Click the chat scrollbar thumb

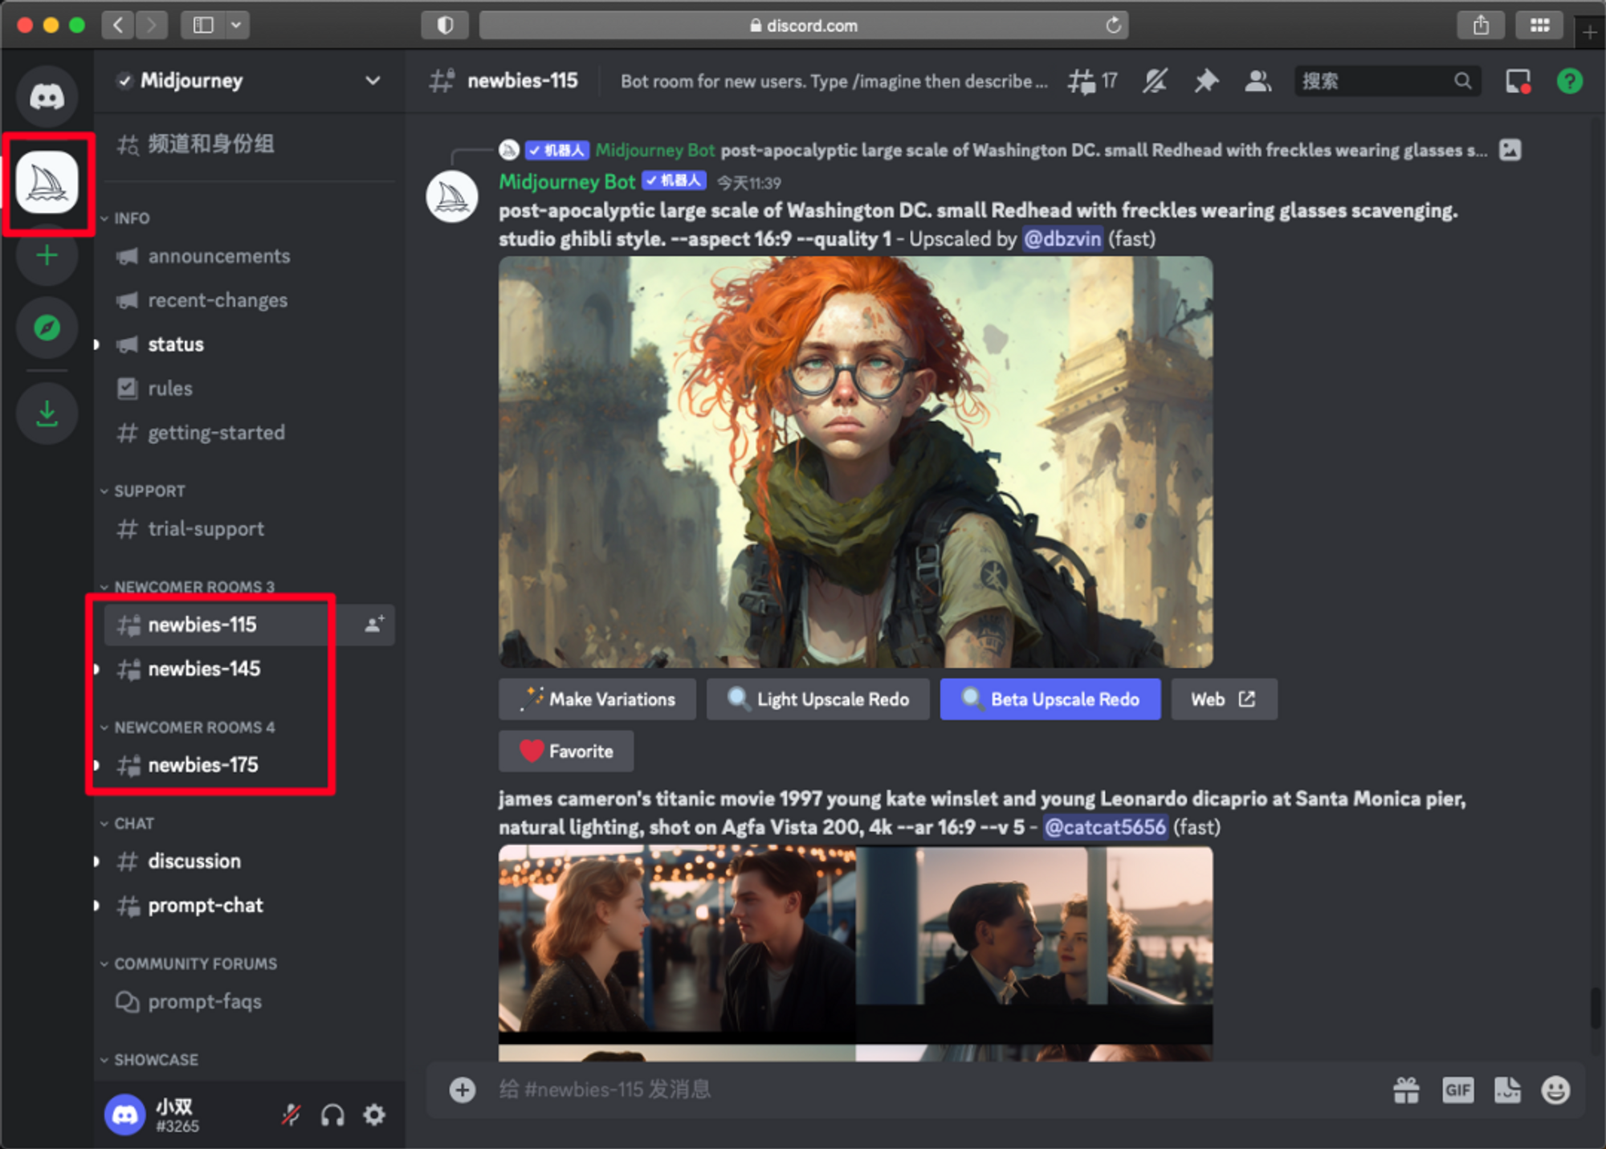[1596, 1008]
